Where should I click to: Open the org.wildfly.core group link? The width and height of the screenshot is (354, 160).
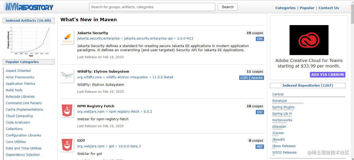pos(89,77)
